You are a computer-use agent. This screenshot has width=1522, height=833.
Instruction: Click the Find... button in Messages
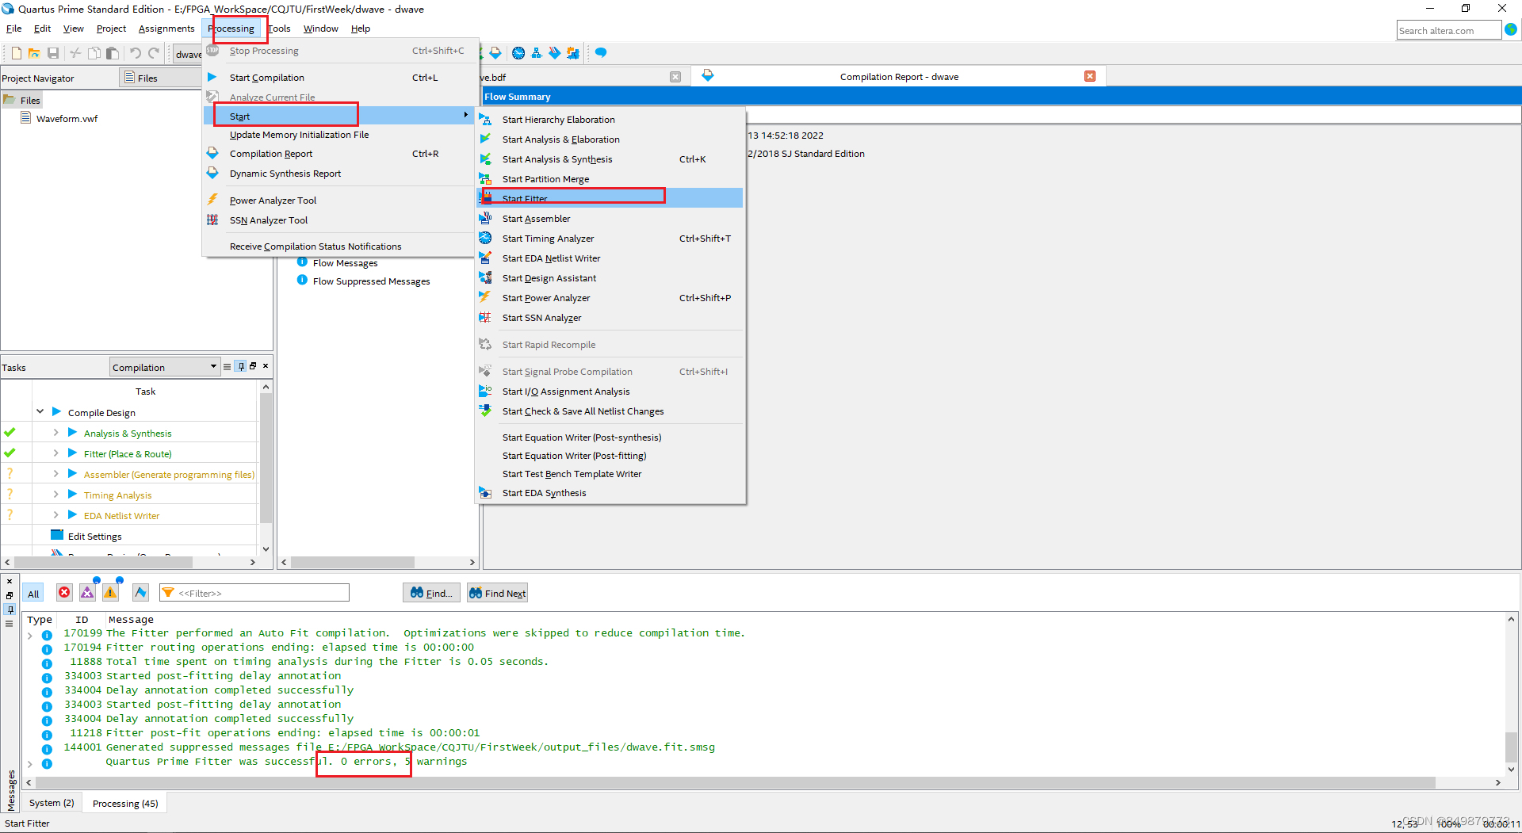[431, 593]
